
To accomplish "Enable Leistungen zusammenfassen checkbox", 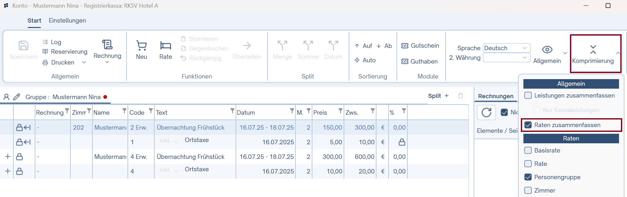I will pos(528,96).
